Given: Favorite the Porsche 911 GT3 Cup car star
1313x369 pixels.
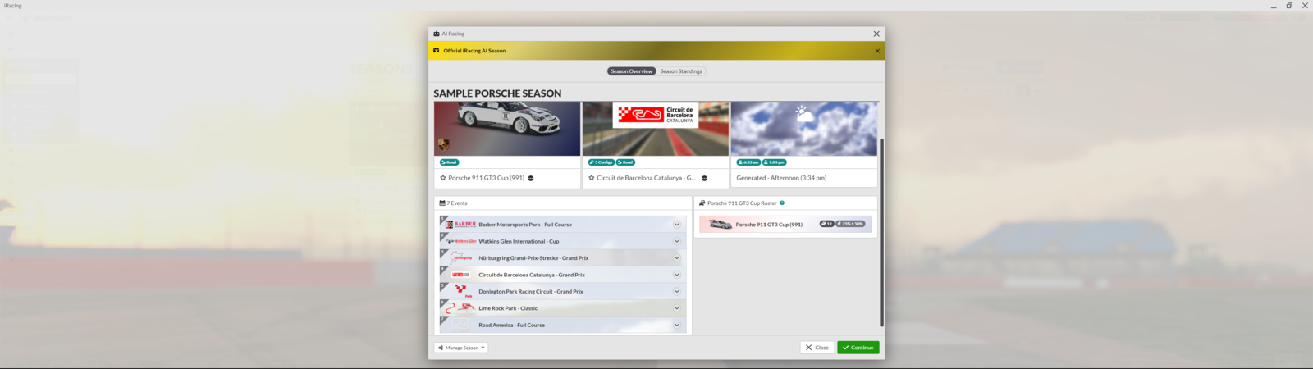Looking at the screenshot, I should [443, 178].
